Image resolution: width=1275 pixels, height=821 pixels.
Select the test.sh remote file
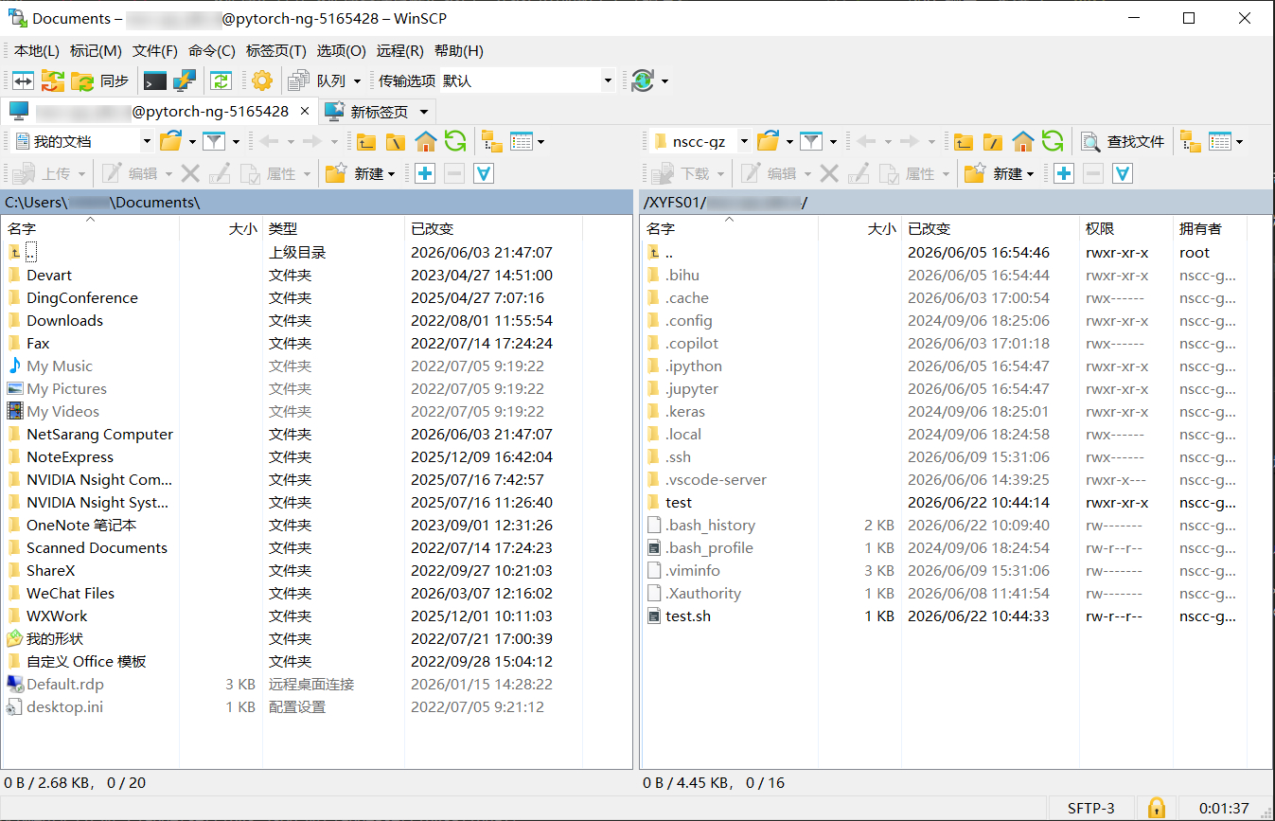(x=688, y=616)
